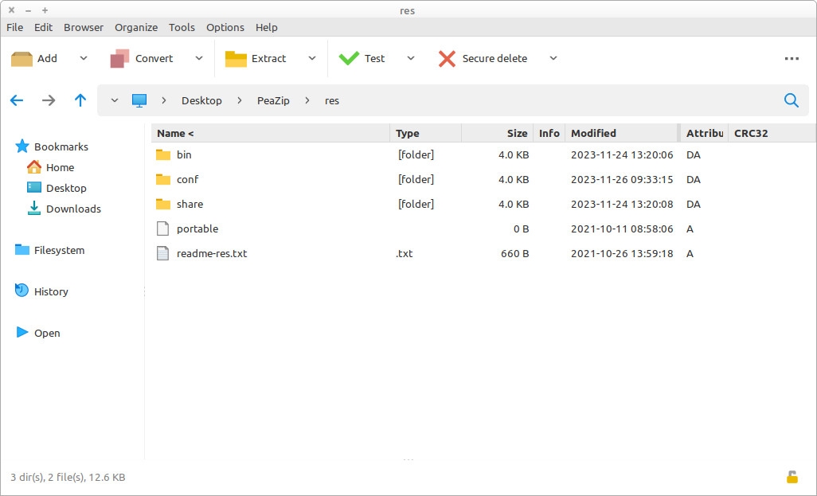Click the chevron before res in breadcrumb
This screenshot has height=496, width=817.
point(307,100)
